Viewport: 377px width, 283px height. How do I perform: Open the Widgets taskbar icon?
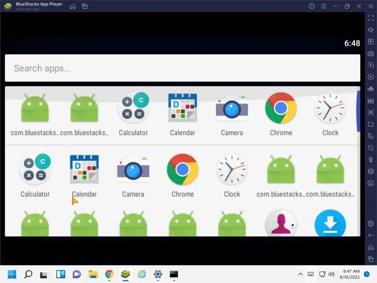pos(61,274)
